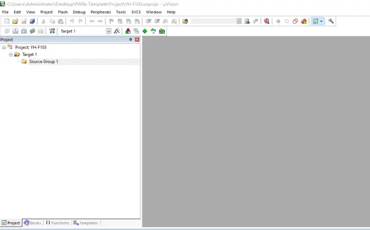The image size is (370, 230).
Task: Click the Save floppy disk icon
Action: (24, 21)
